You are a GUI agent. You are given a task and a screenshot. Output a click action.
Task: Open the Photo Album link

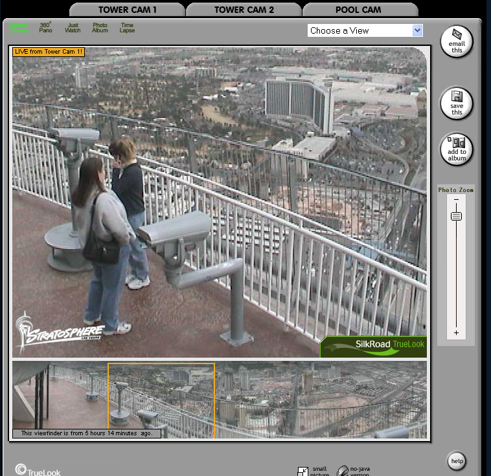[100, 28]
